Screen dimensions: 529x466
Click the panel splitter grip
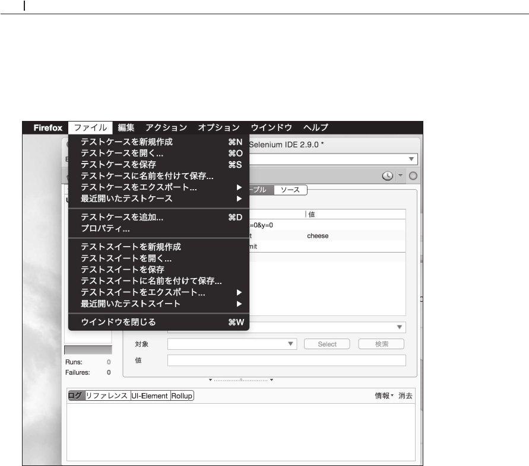(x=240, y=380)
